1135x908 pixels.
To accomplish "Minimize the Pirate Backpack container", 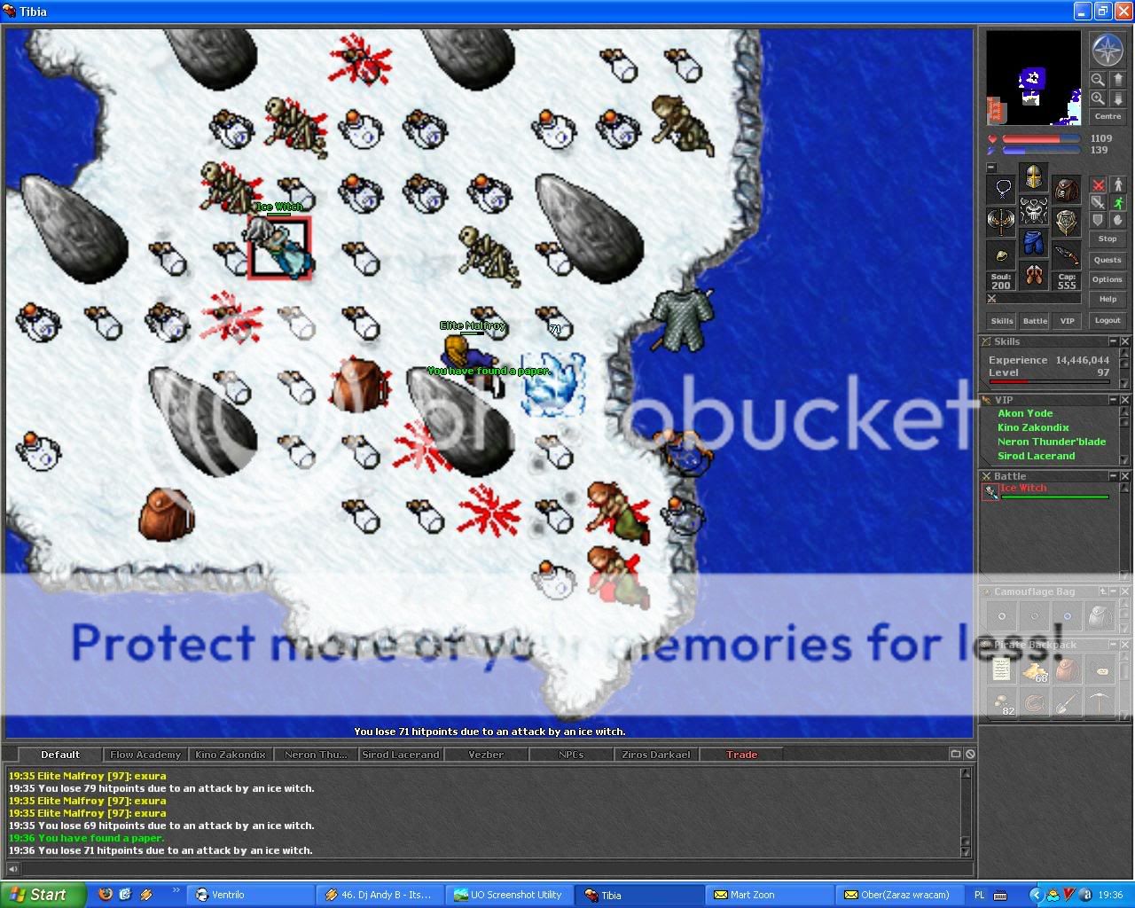I will [1114, 645].
